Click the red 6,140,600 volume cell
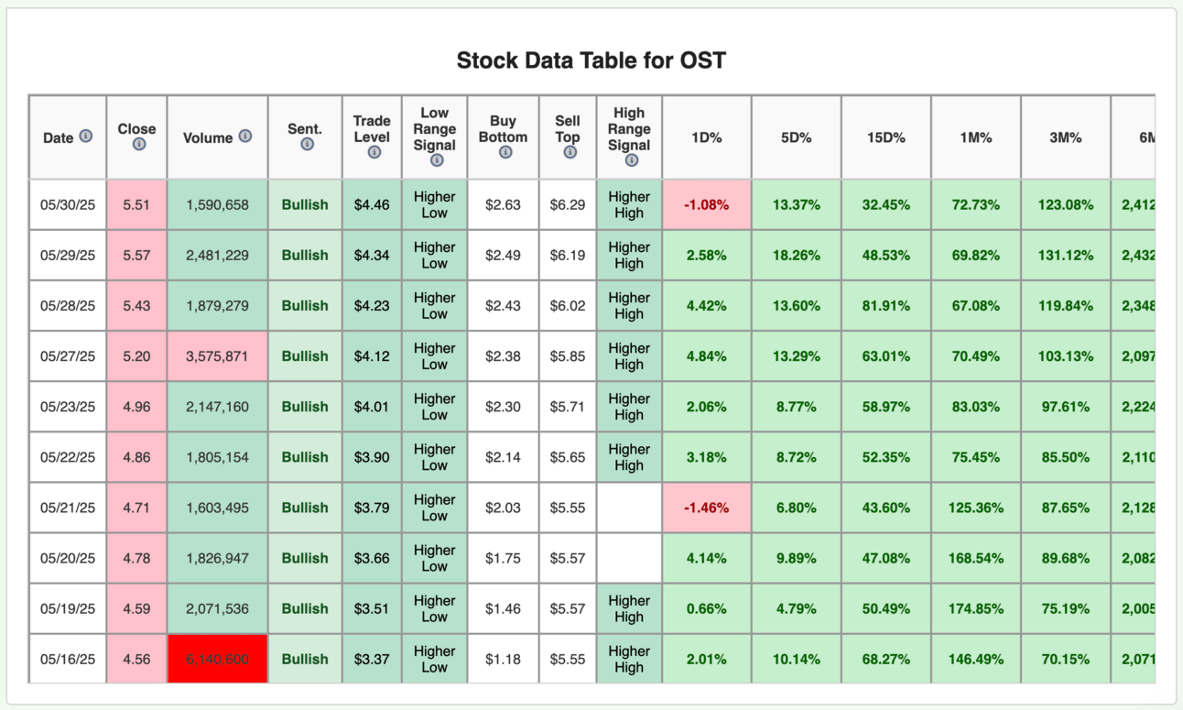Image resolution: width=1183 pixels, height=710 pixels. [217, 659]
